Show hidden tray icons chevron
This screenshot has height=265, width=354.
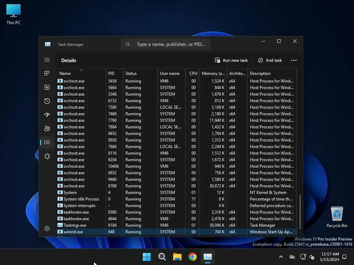pos(281,257)
